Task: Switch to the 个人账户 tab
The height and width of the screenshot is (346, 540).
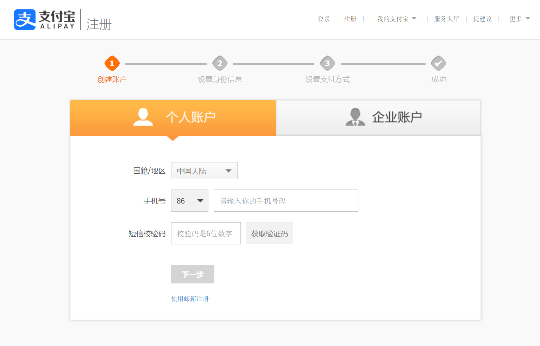Action: [x=173, y=118]
